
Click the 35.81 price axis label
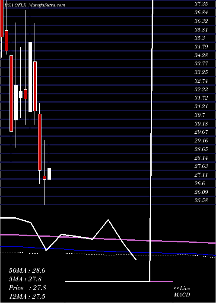pos(201,29)
